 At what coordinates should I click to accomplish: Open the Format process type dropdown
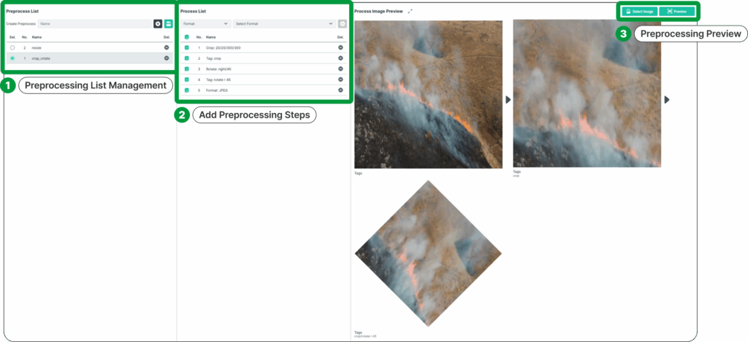click(x=205, y=23)
